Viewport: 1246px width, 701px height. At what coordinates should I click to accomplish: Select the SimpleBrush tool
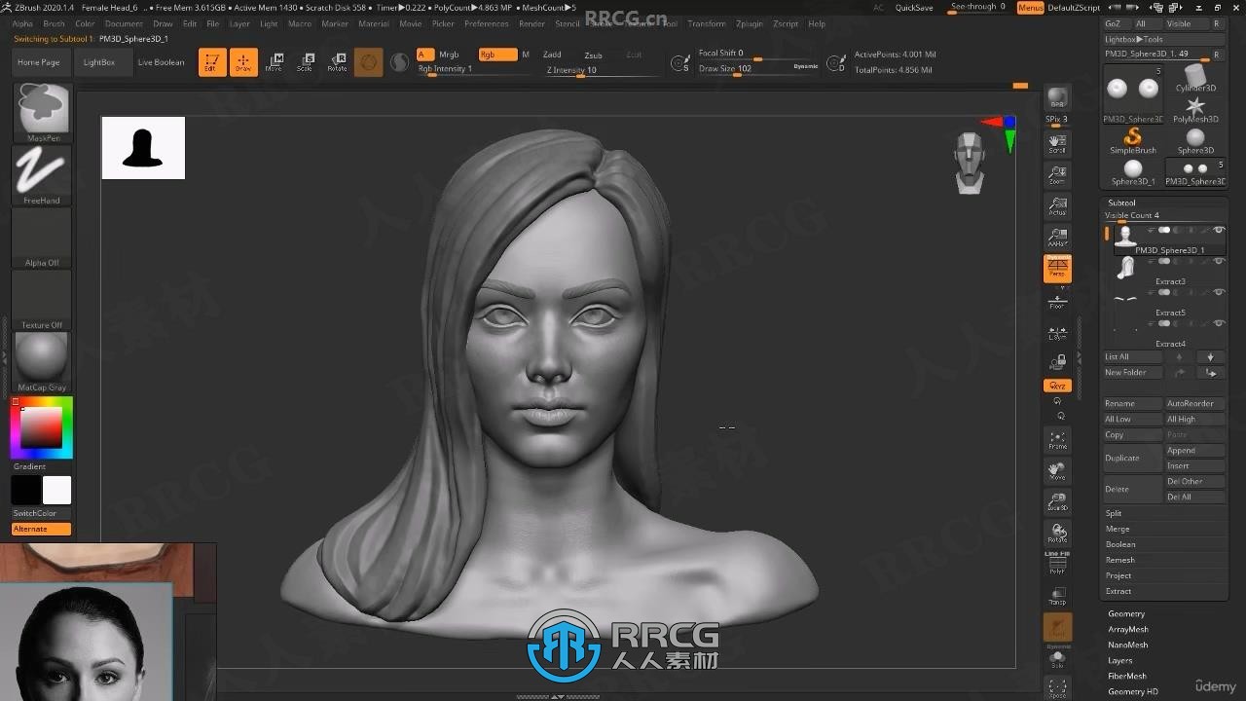point(1133,141)
